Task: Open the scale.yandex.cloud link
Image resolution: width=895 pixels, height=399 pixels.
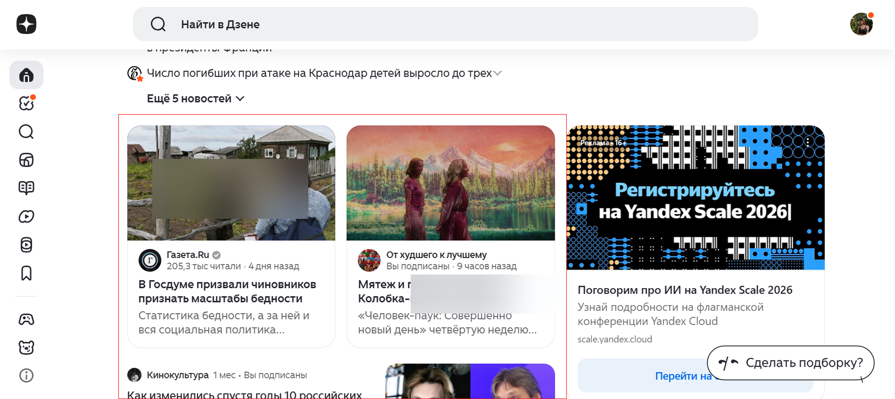Action: coord(615,339)
